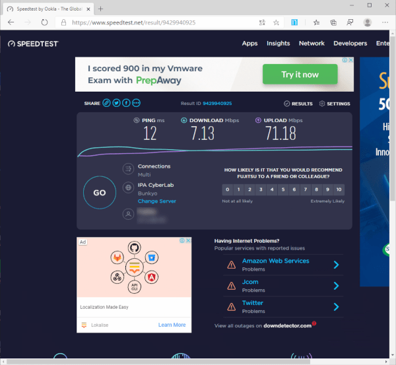Image resolution: width=396 pixels, height=365 pixels.
Task: Click the user account icon below server
Action: (128, 215)
